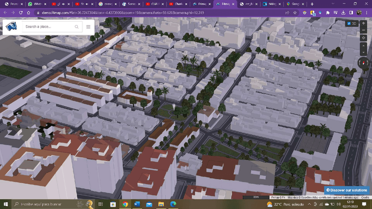This screenshot has width=372, height=209.
Task: Toggle the browser side panel
Action: 351,13
